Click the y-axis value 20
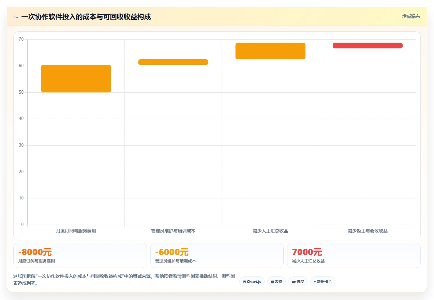The height and width of the screenshot is (300, 434). (21, 171)
